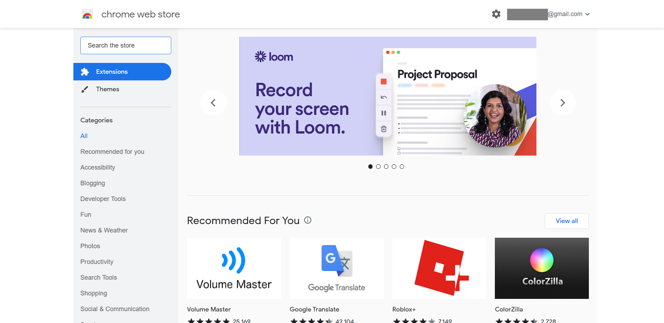
Task: Open the Photos category
Action: 90,246
